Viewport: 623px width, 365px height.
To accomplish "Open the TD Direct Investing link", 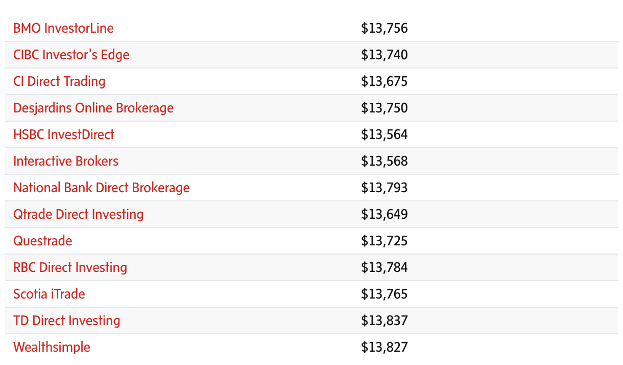I will (x=67, y=321).
